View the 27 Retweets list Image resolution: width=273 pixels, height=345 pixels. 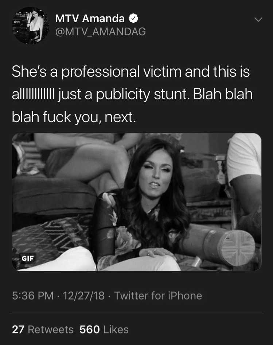[43, 329]
